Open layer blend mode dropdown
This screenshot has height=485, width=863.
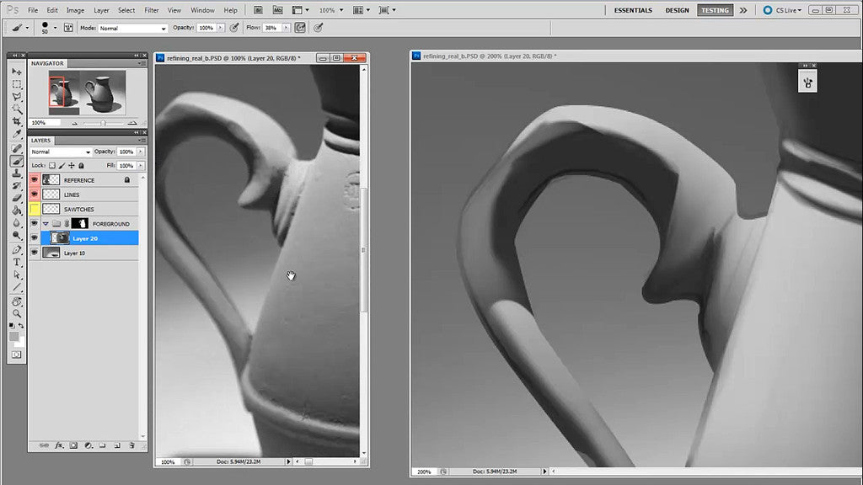point(60,152)
